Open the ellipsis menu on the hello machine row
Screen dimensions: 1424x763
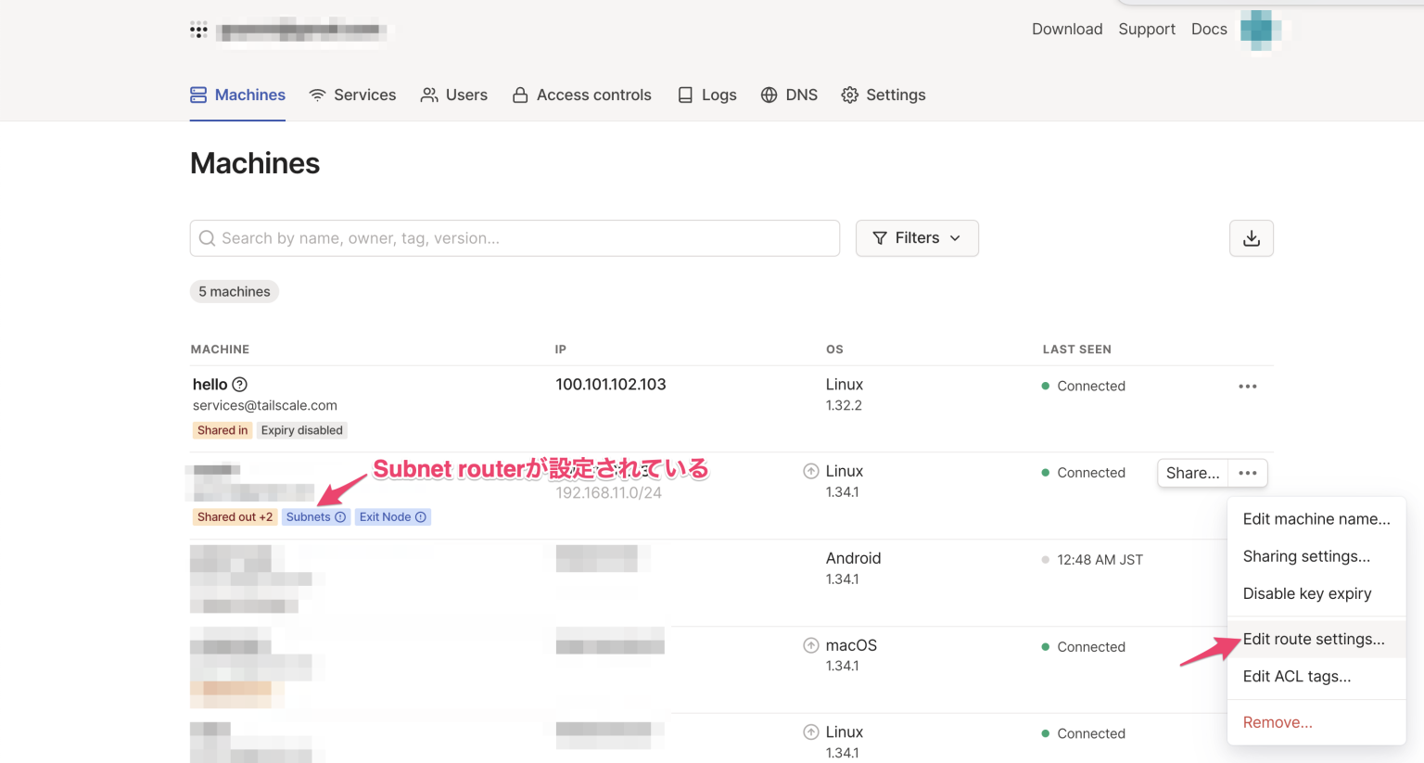[x=1247, y=386]
